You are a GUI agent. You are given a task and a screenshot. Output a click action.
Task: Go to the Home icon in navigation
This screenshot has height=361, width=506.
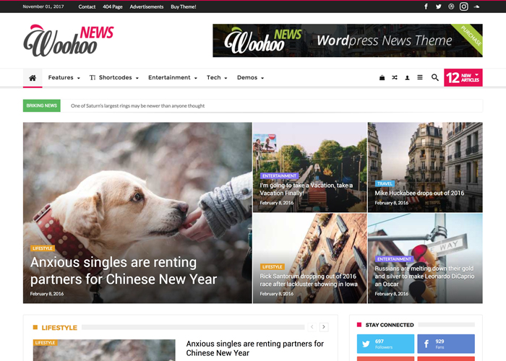[x=33, y=78]
